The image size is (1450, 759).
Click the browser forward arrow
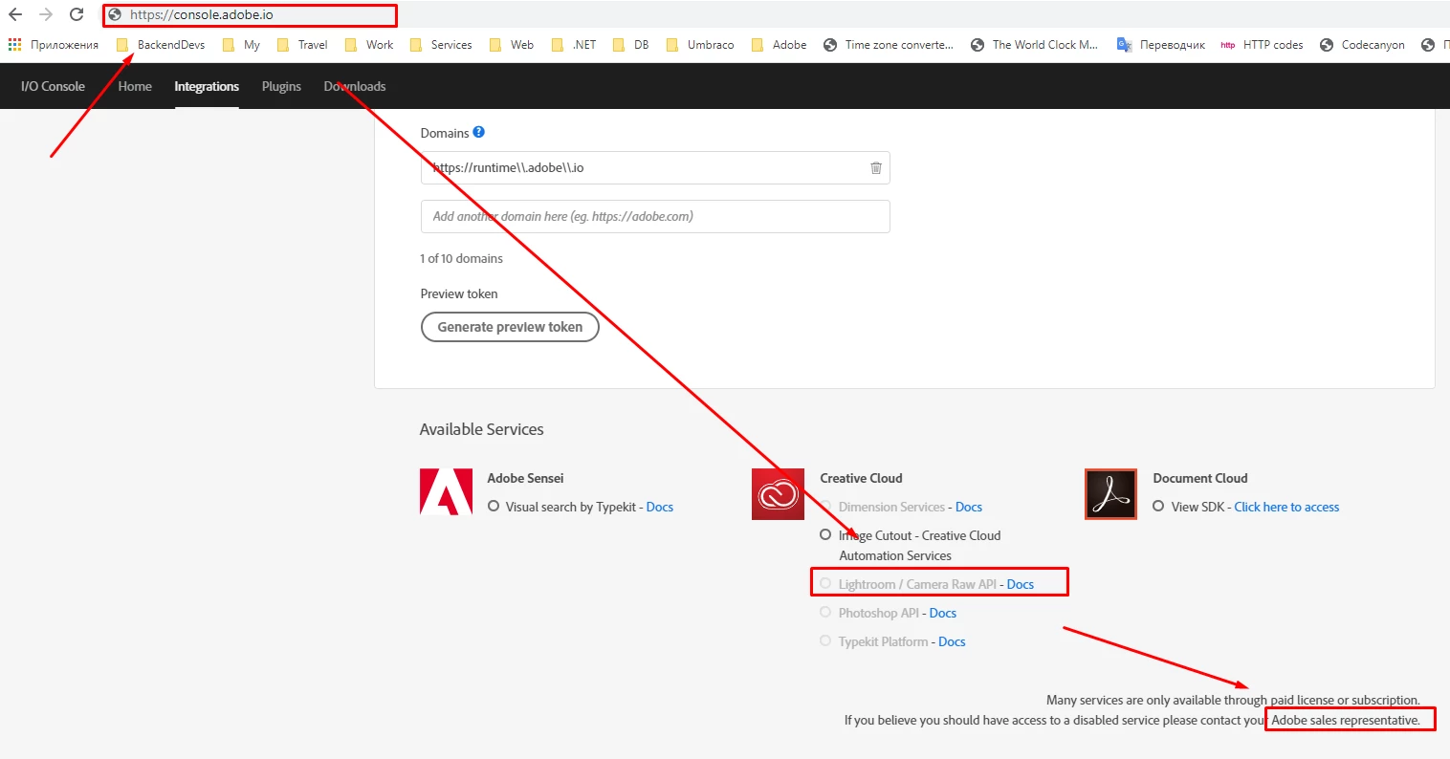click(46, 15)
